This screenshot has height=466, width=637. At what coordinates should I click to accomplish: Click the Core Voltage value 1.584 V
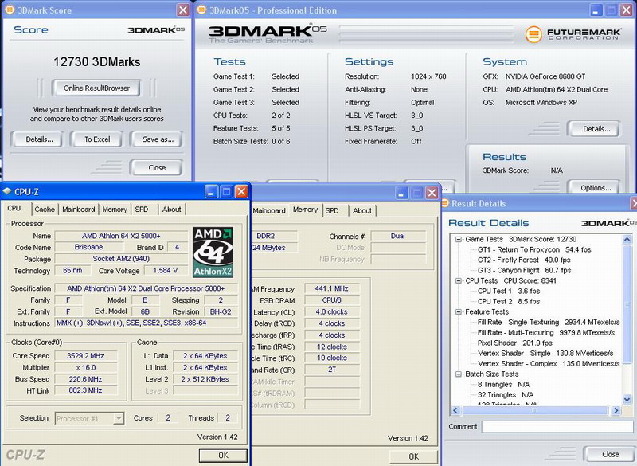165,271
